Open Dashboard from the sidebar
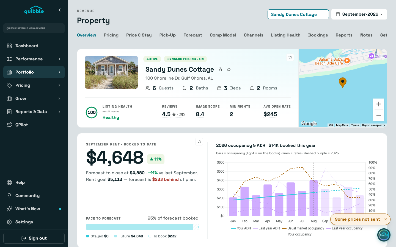This screenshot has width=396, height=247. point(34,46)
